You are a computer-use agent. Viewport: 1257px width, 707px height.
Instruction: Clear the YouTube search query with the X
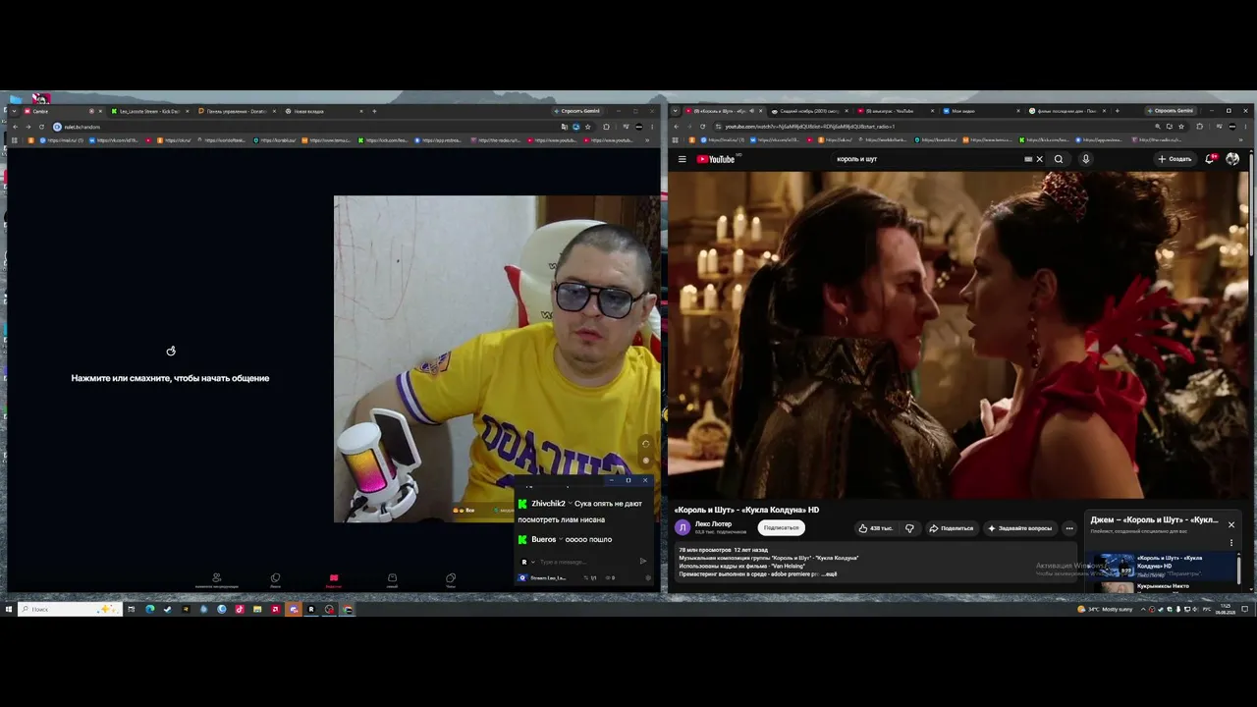(x=1040, y=159)
